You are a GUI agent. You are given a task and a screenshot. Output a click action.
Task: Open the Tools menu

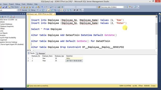[x=23, y=4]
